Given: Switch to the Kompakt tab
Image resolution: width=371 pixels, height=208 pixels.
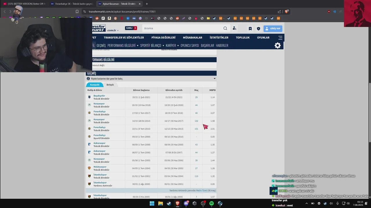Looking at the screenshot, I should coord(94,85).
